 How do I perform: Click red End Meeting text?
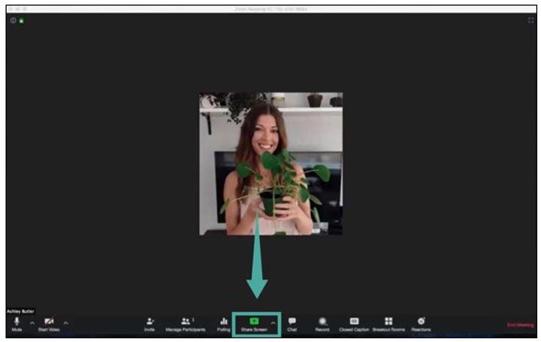(520, 325)
